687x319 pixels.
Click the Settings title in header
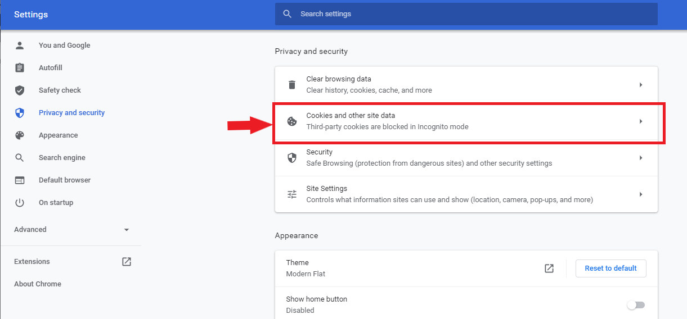tap(31, 15)
